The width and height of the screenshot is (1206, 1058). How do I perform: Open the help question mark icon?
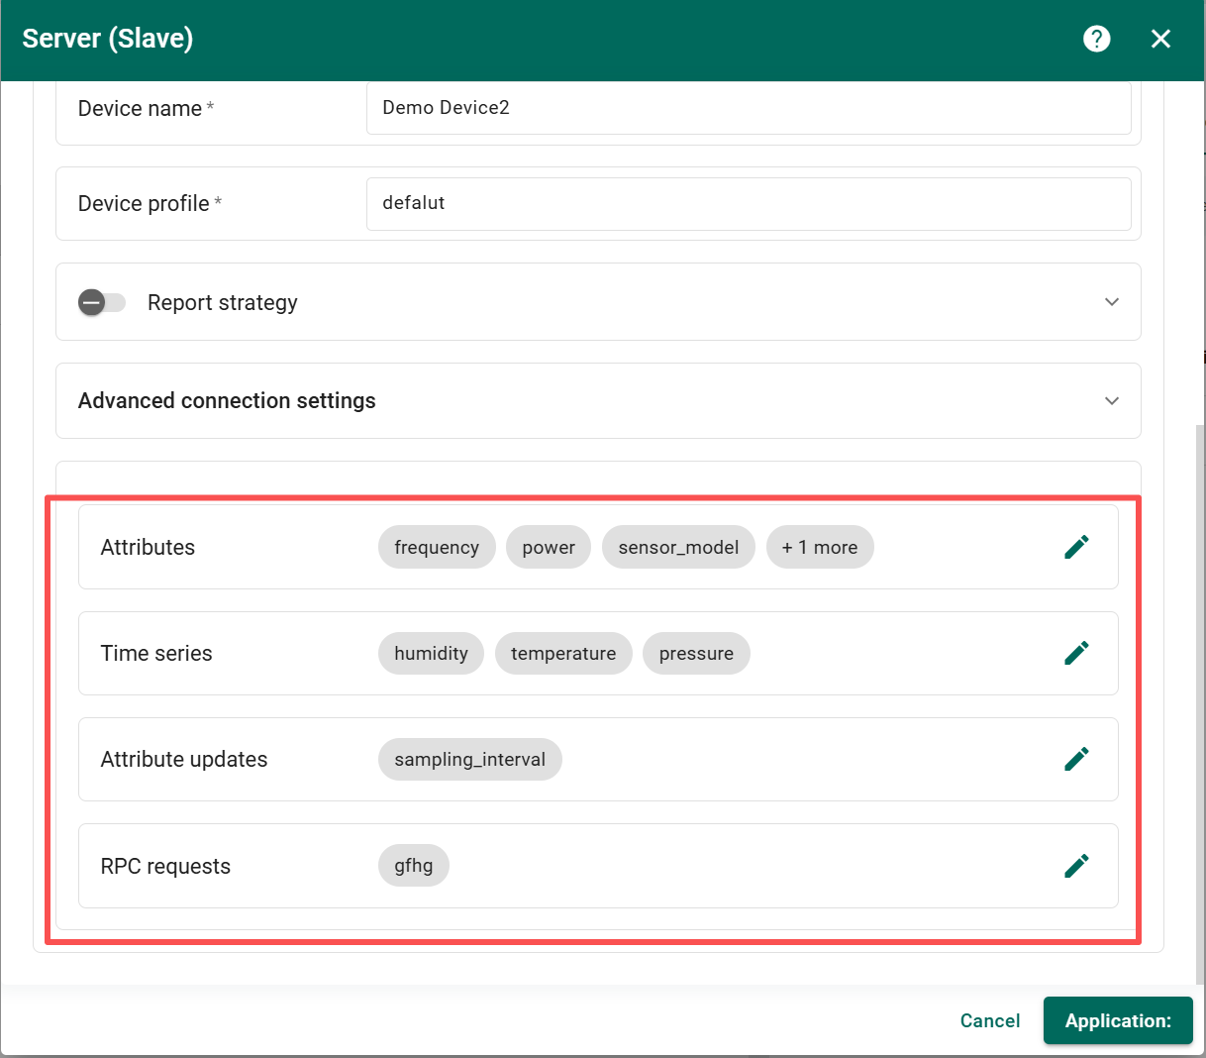tap(1096, 39)
